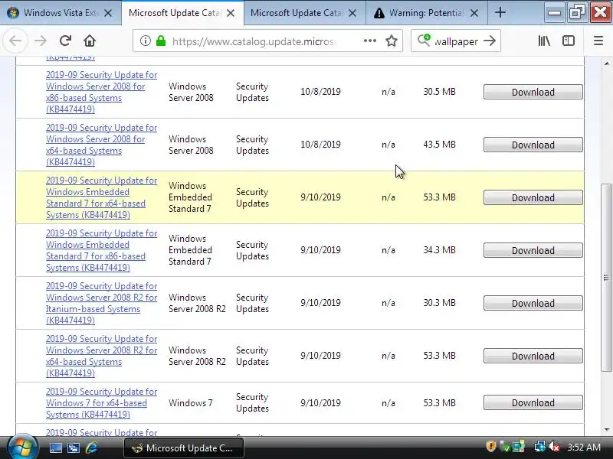Screen dimensions: 613x459
Task: Download the Windows 7 x64 update
Action: pos(533,403)
